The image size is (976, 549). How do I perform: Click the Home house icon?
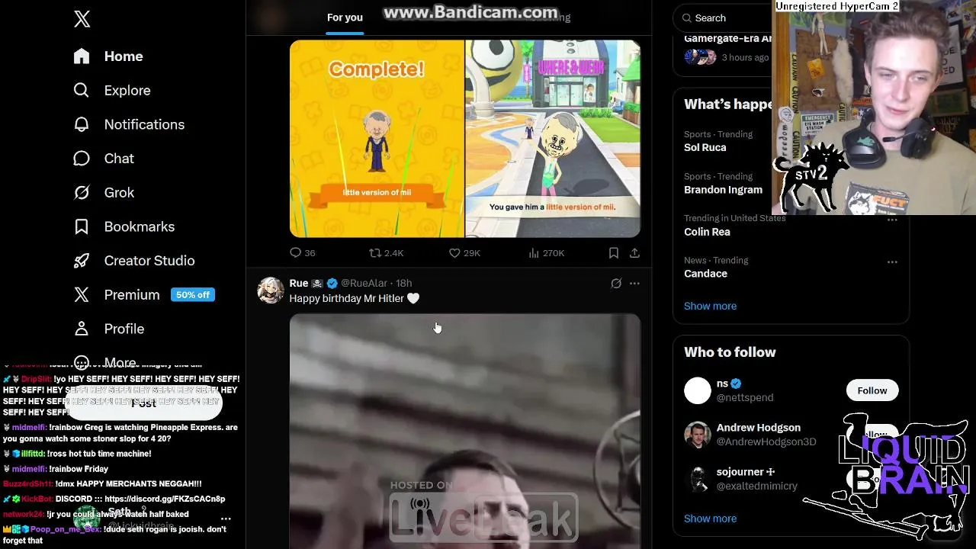click(x=82, y=56)
